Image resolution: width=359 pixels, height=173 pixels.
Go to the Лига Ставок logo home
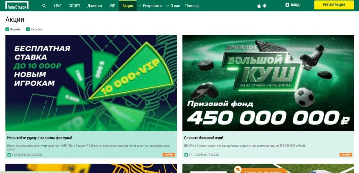point(17,5)
